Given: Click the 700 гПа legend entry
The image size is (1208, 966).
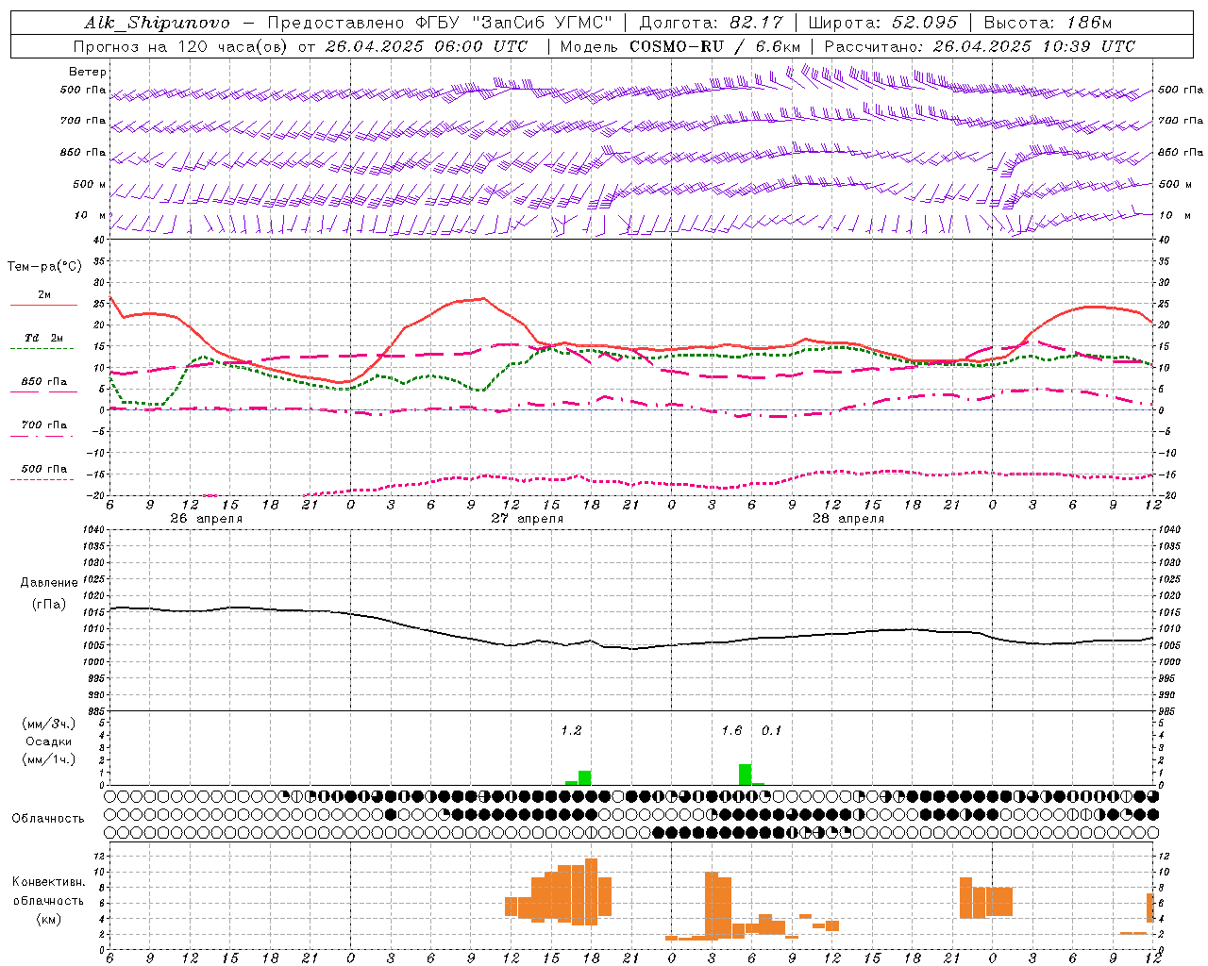Looking at the screenshot, I should pyautogui.click(x=43, y=425).
